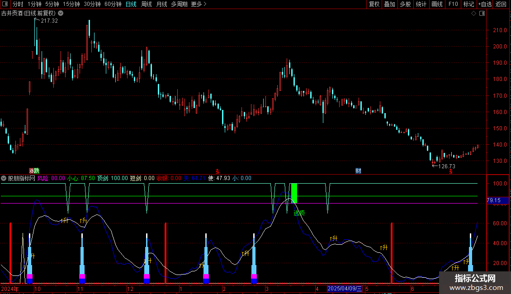The height and width of the screenshot is (294, 511).
Task: Click the diamond icon above price axis
Action: click(x=473, y=14)
